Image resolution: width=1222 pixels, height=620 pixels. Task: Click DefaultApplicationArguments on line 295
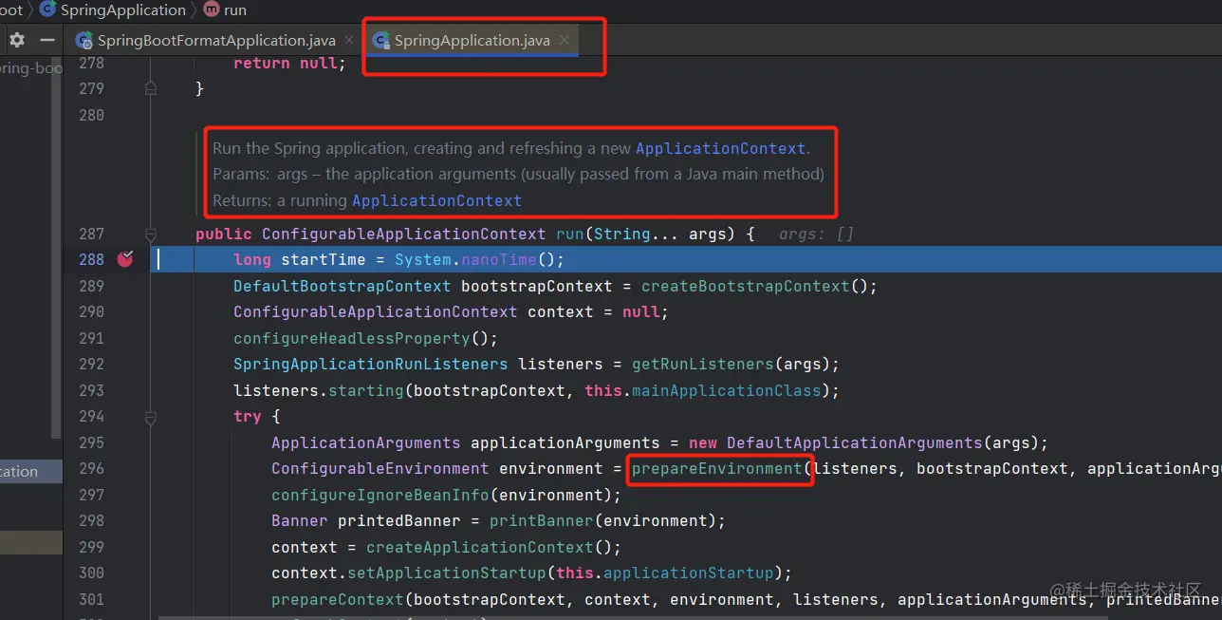(x=855, y=442)
